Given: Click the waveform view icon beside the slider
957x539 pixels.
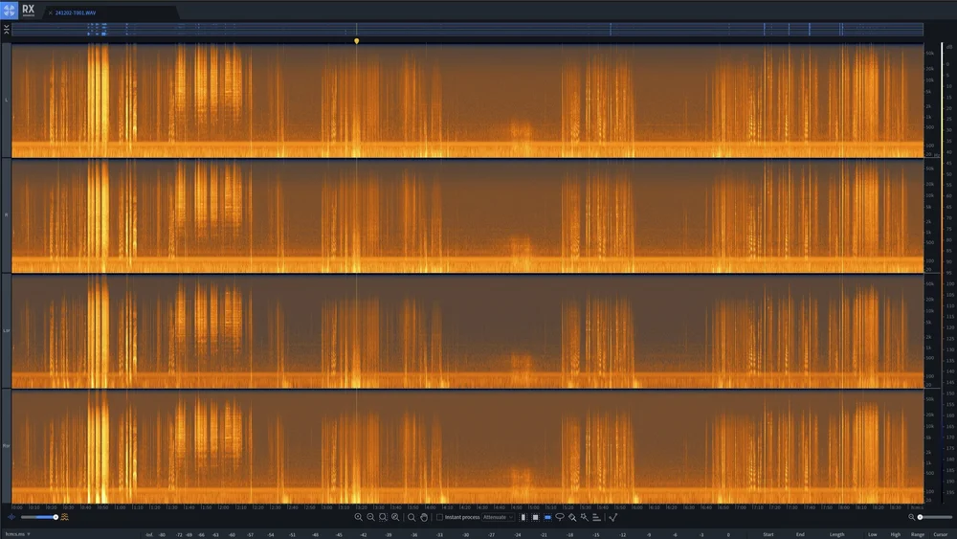Looking at the screenshot, I should (x=11, y=517).
